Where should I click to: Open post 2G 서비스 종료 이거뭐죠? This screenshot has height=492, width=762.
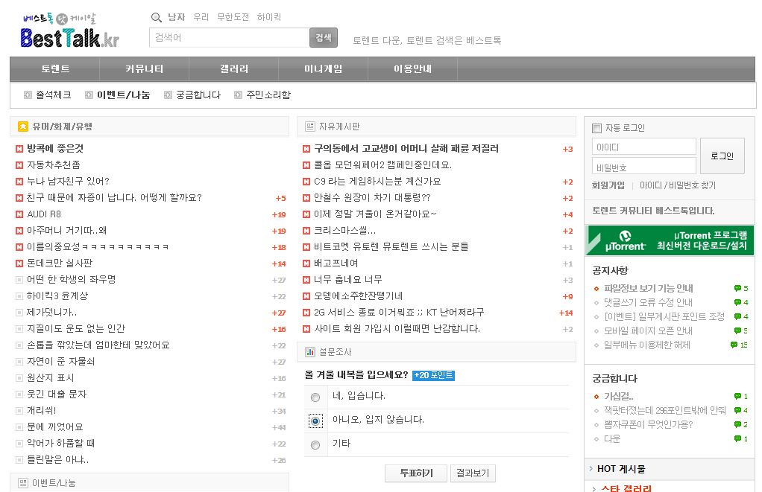pos(399,313)
